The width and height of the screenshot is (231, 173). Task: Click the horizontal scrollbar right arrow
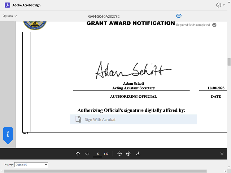click(x=225, y=171)
